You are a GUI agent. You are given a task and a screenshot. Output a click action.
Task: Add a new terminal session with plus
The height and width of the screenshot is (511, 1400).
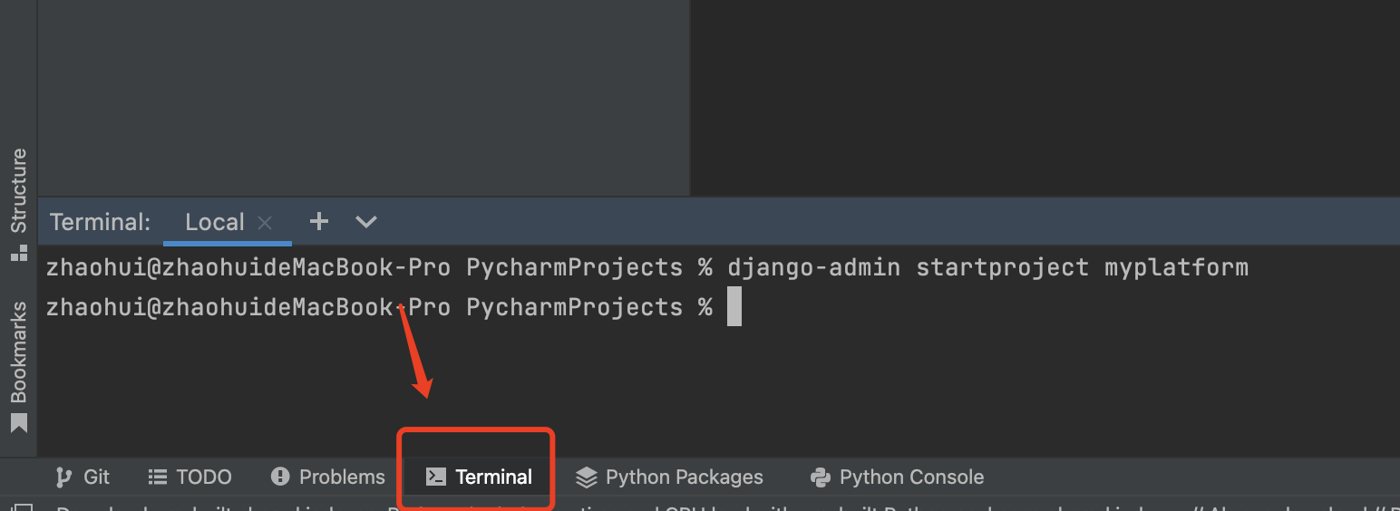click(x=318, y=221)
